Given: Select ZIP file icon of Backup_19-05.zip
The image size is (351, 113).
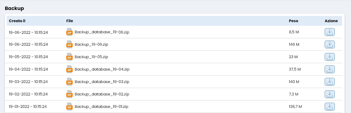Looking at the screenshot, I should tap(70, 57).
